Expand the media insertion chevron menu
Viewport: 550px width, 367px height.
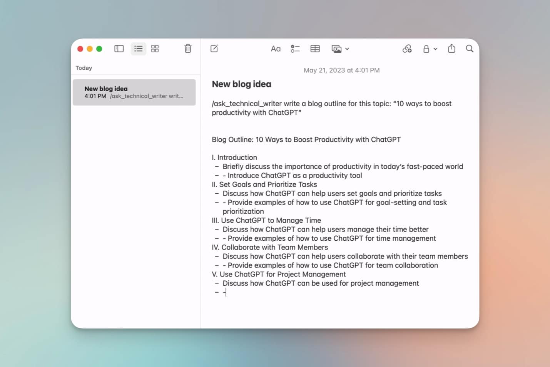pyautogui.click(x=347, y=49)
